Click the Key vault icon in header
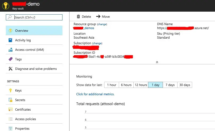 (6, 6)
